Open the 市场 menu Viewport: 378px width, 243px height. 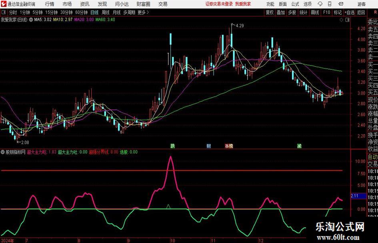67,4
